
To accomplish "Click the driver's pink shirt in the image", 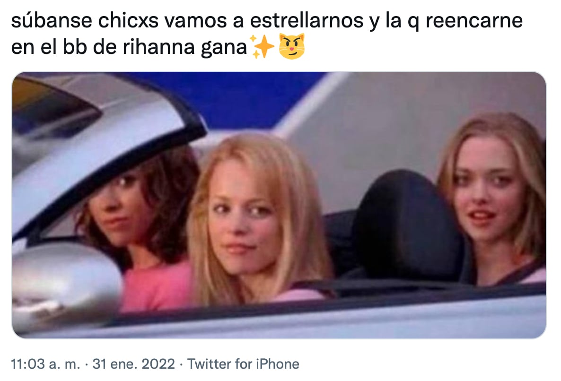I will (157, 285).
